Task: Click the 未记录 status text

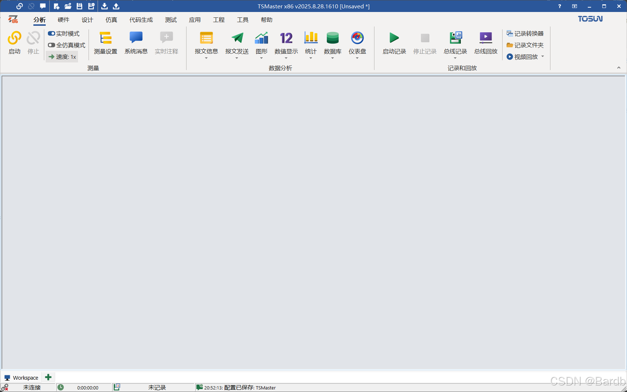Action: [x=157, y=387]
